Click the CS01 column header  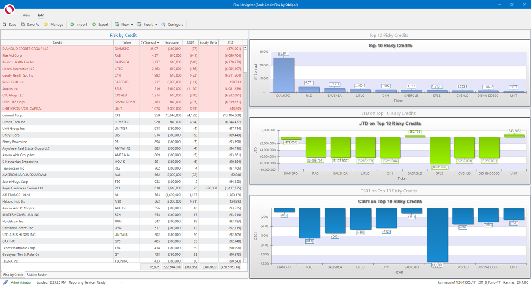[x=191, y=42]
